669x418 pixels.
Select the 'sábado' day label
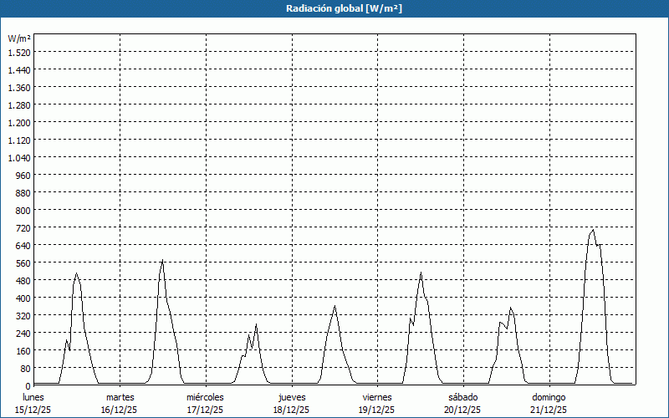pyautogui.click(x=463, y=397)
